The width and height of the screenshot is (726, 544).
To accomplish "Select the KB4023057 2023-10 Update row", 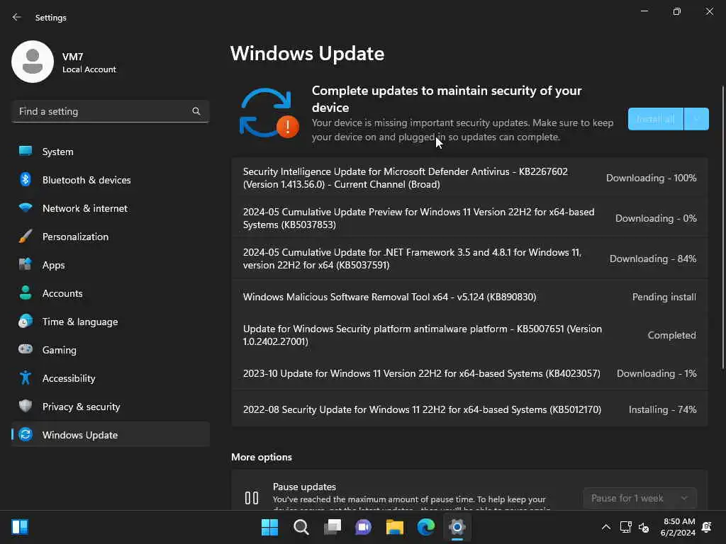I will pos(469,373).
